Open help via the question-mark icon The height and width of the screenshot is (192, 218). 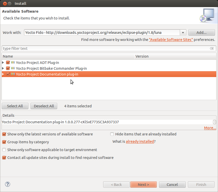(7, 184)
